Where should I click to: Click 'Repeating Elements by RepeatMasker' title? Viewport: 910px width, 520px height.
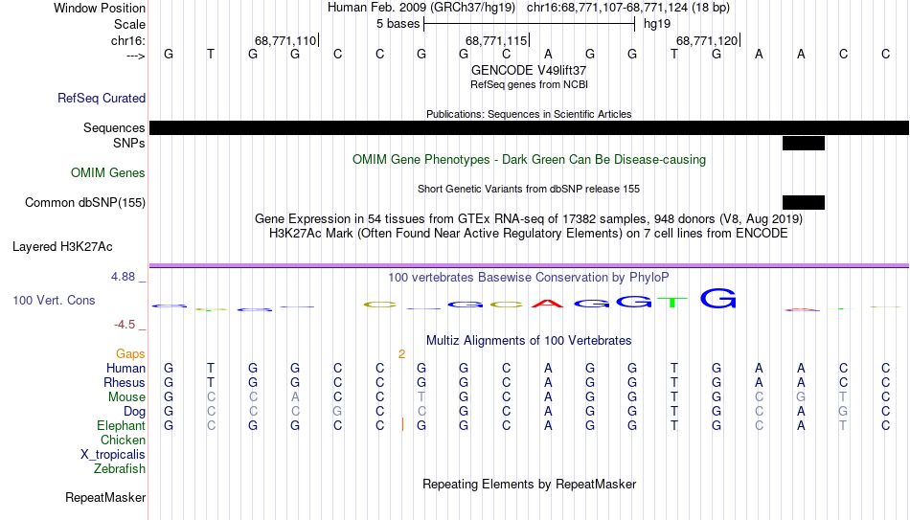click(x=529, y=484)
